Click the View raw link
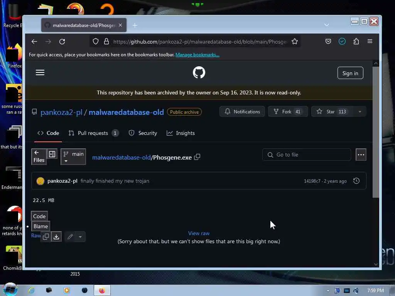Viewport: 395px width, 296px height. pos(199,233)
